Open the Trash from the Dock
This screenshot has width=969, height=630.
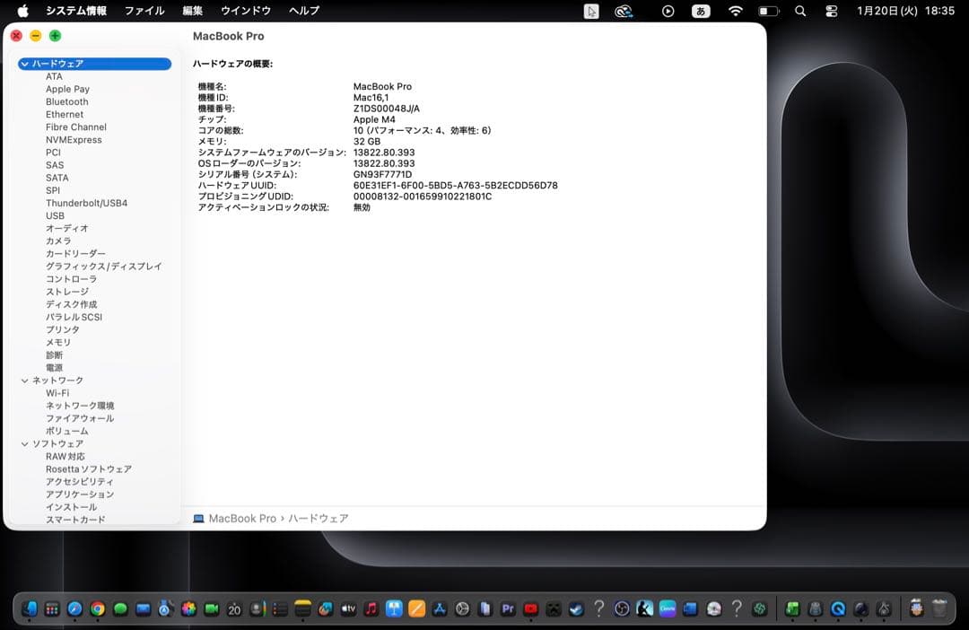click(939, 608)
